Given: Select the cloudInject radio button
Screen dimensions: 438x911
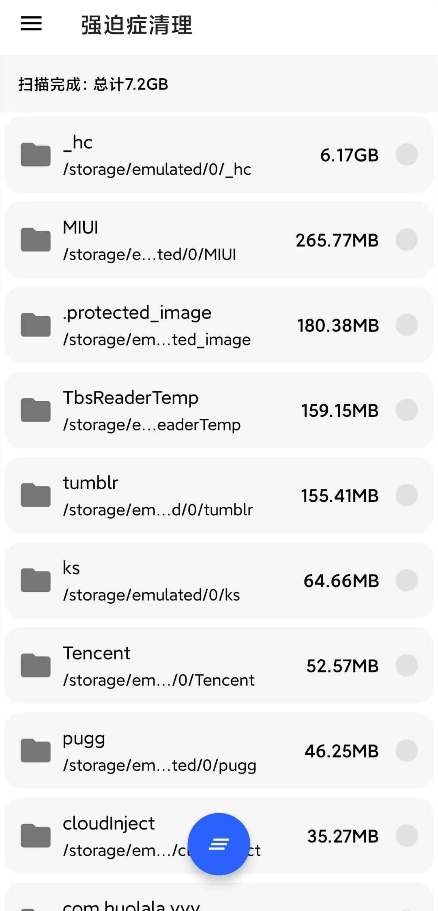Looking at the screenshot, I should 406,836.
